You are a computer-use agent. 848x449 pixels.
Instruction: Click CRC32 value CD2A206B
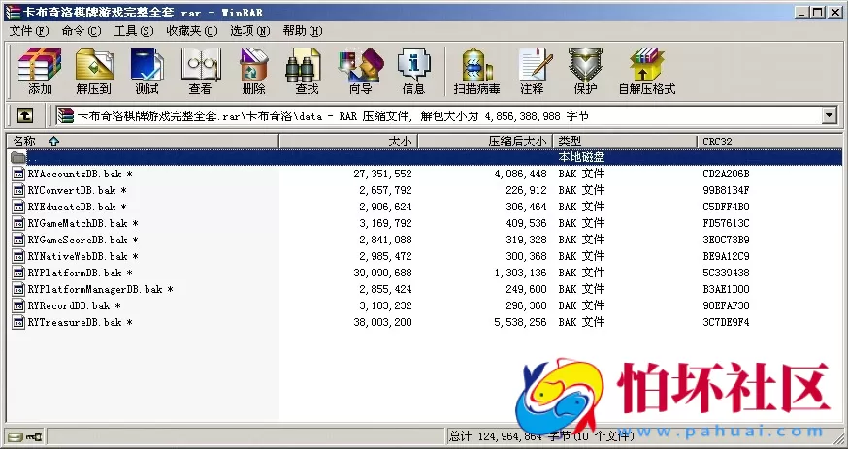(x=727, y=174)
